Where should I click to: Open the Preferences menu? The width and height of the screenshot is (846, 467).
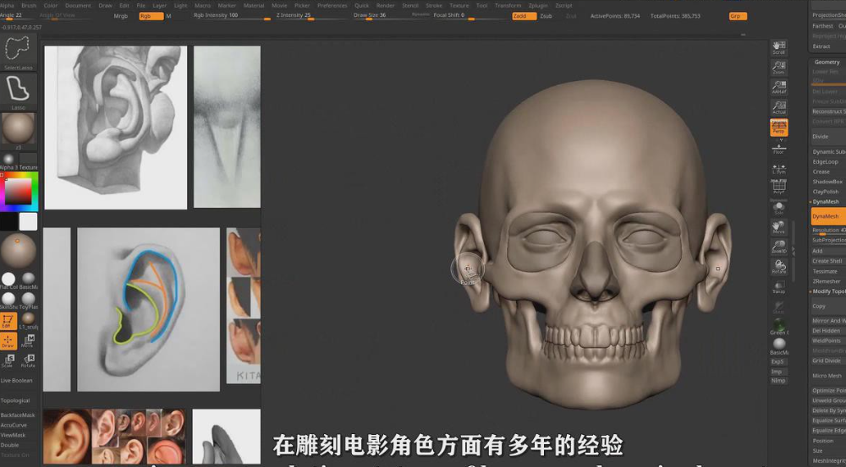pos(332,5)
